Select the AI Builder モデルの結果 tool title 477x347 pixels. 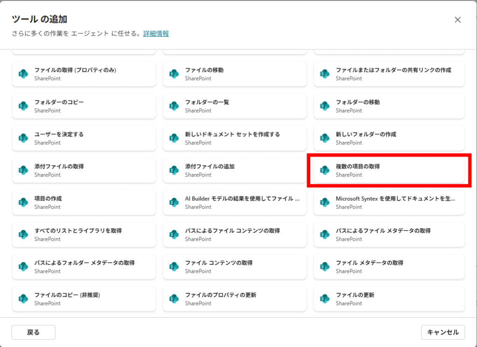pyautogui.click(x=242, y=199)
